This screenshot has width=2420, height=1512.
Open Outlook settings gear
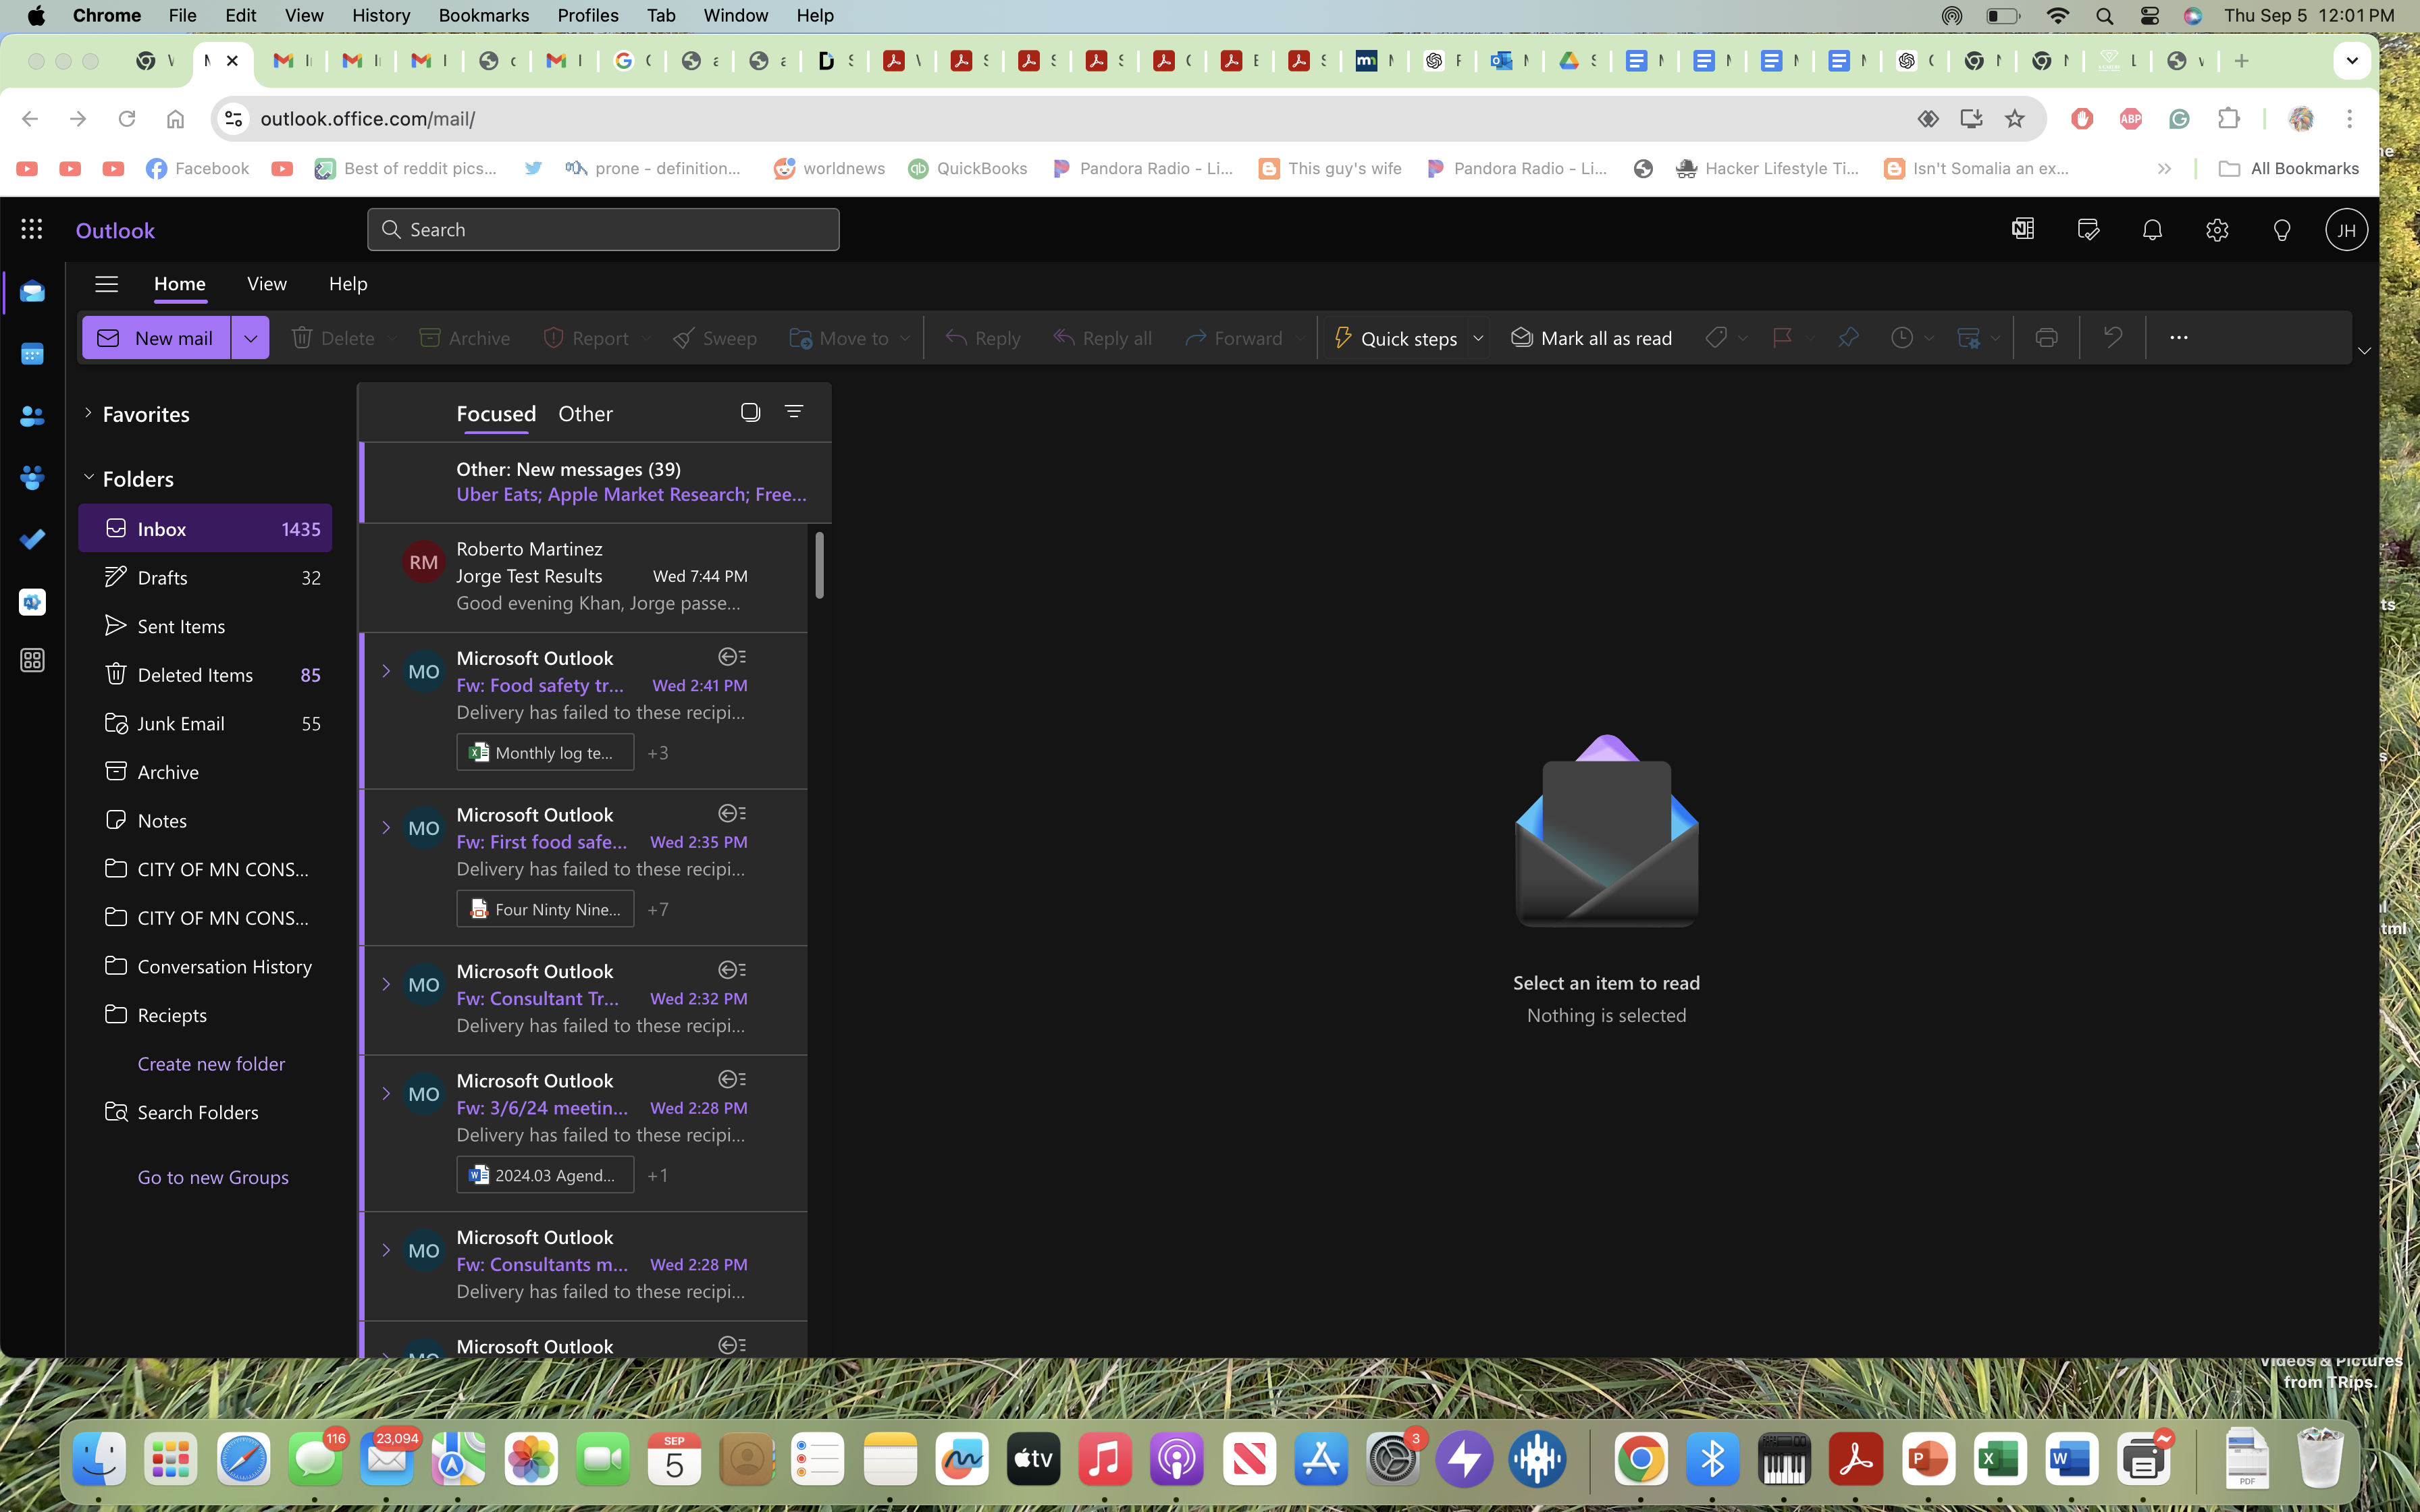(2217, 230)
